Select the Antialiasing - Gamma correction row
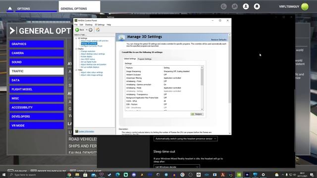317x178 pixels. coord(163,85)
